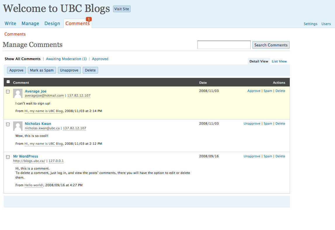The width and height of the screenshot is (335, 230).
Task: Delete Nicholas Kwan's comment
Action: pyautogui.click(x=280, y=123)
